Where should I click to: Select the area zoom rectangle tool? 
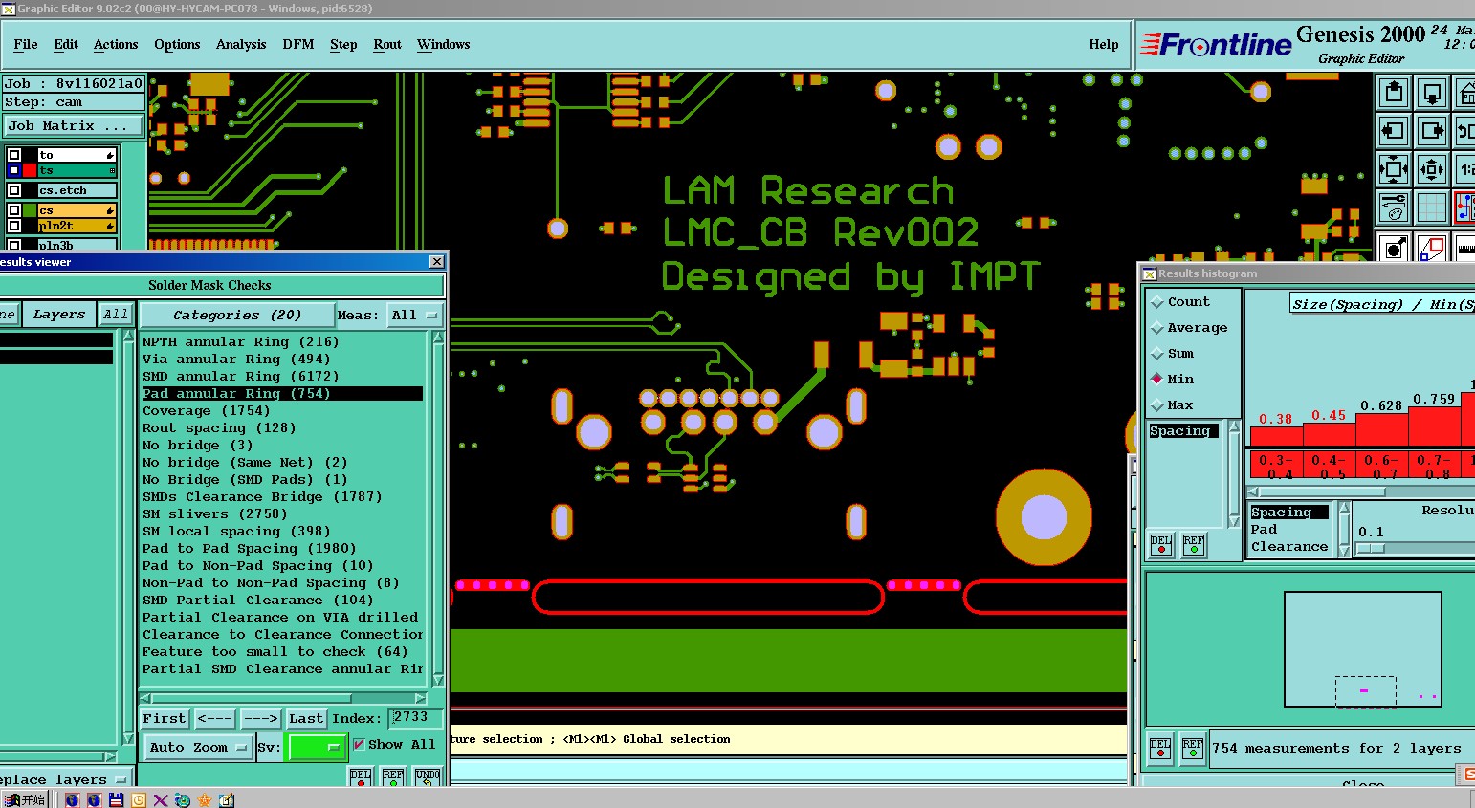pyautogui.click(x=1432, y=248)
